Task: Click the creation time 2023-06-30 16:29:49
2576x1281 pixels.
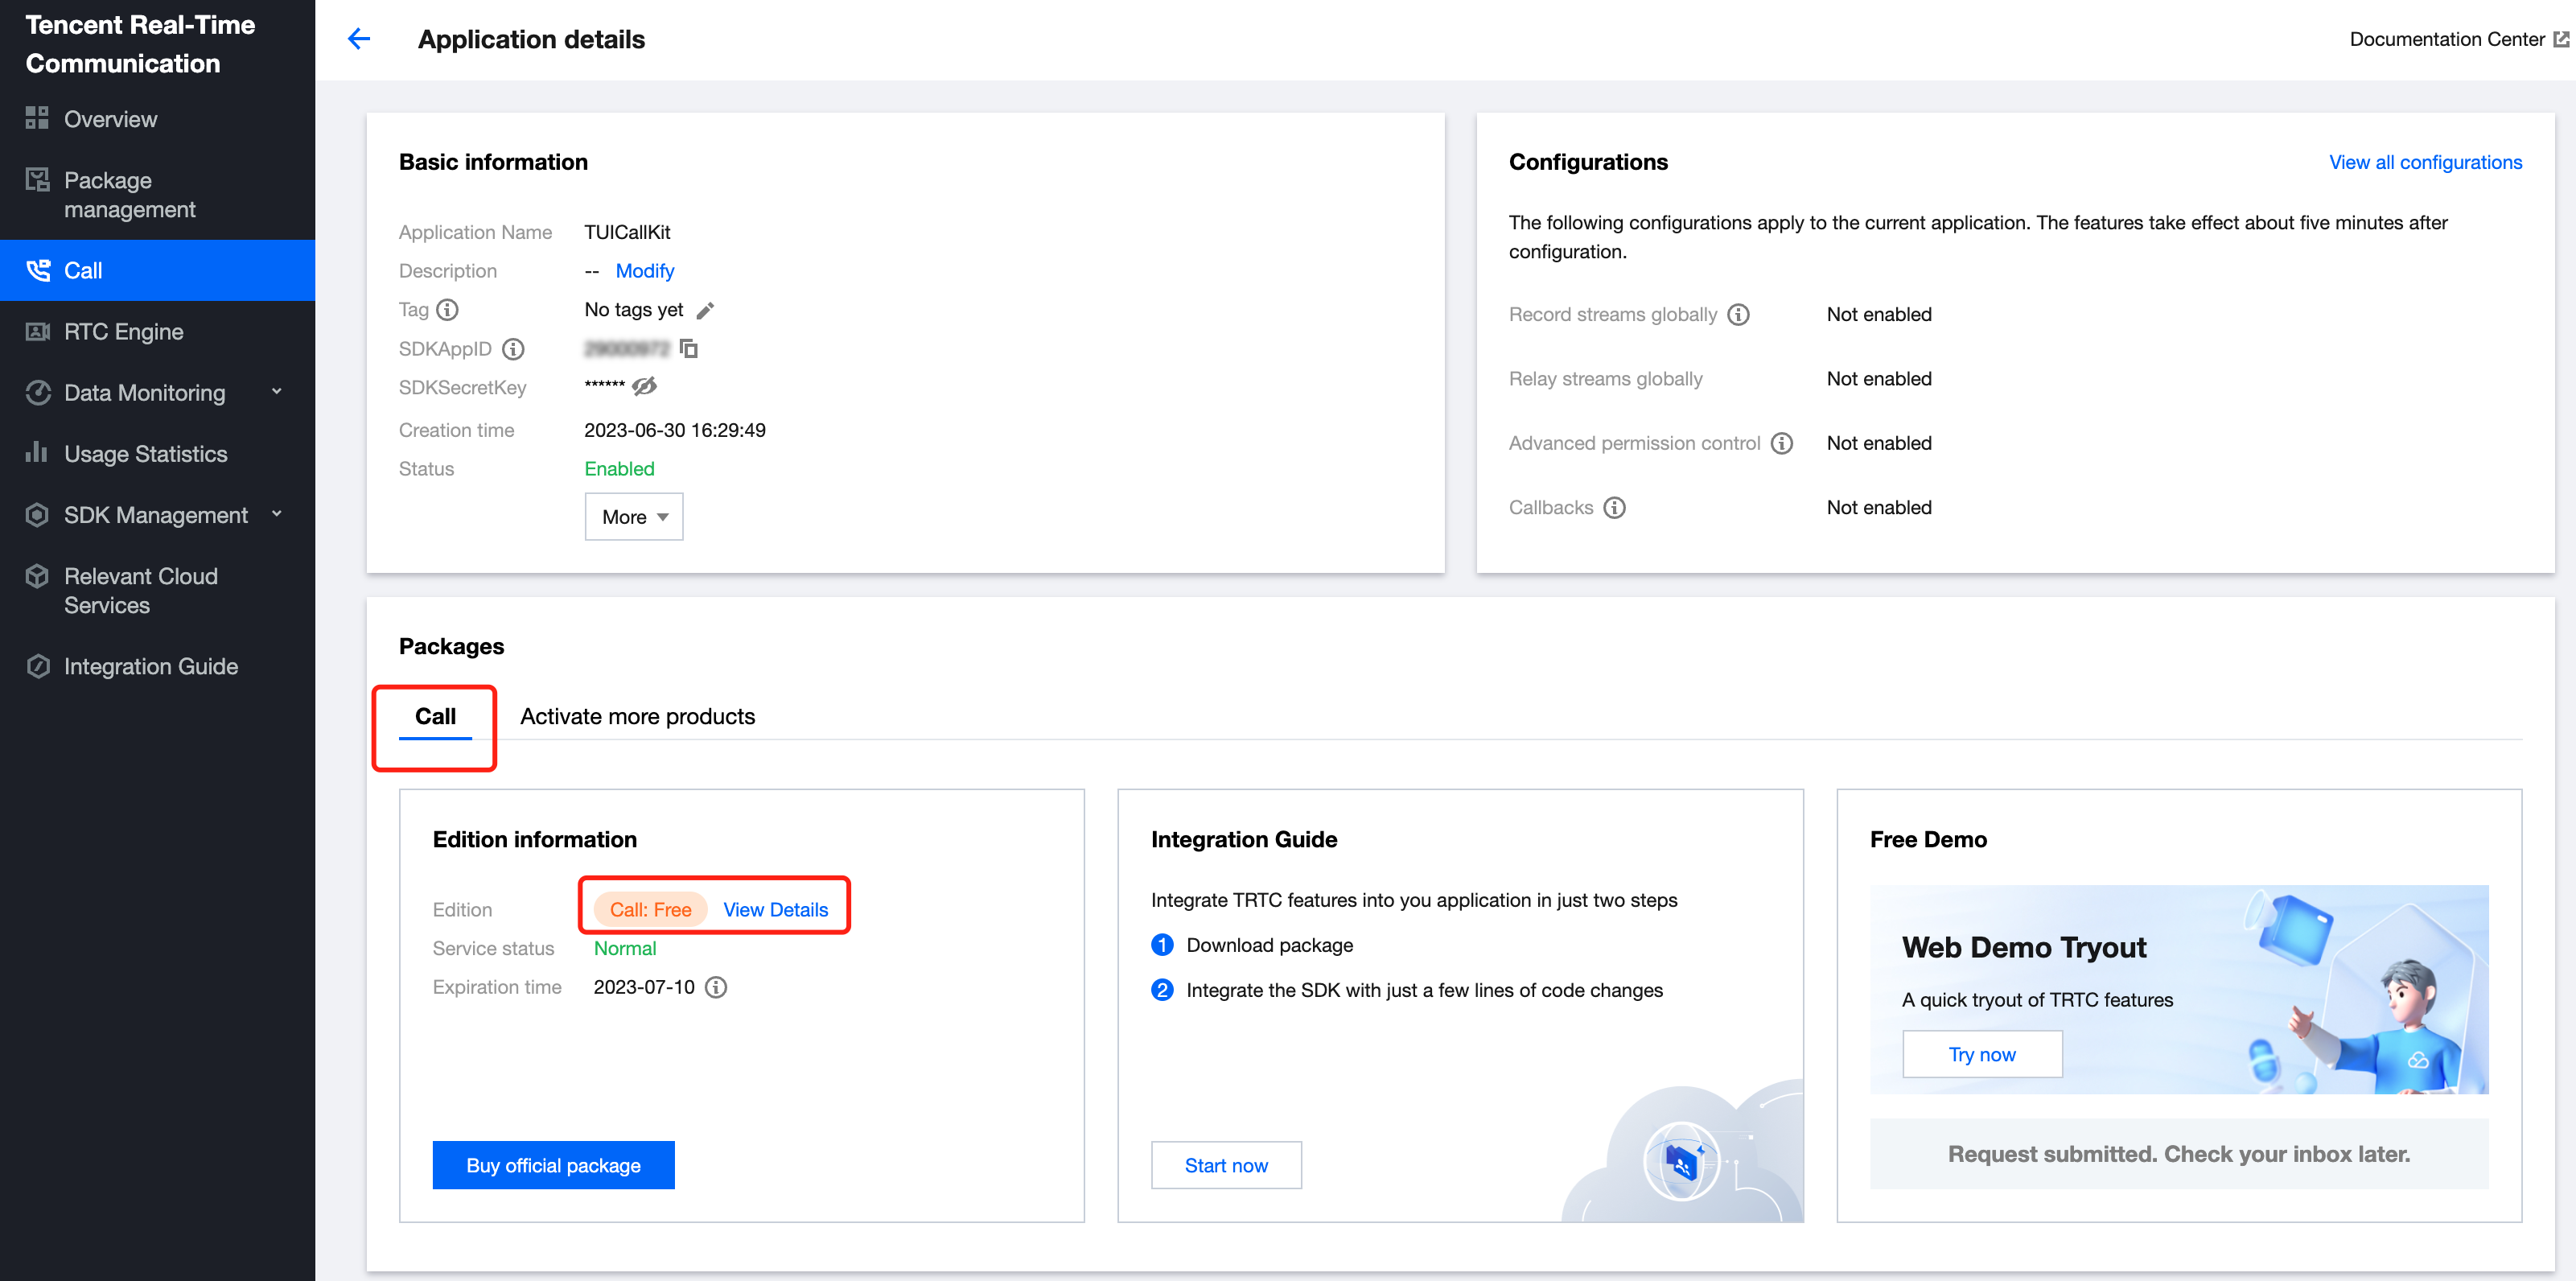Action: (x=675, y=430)
